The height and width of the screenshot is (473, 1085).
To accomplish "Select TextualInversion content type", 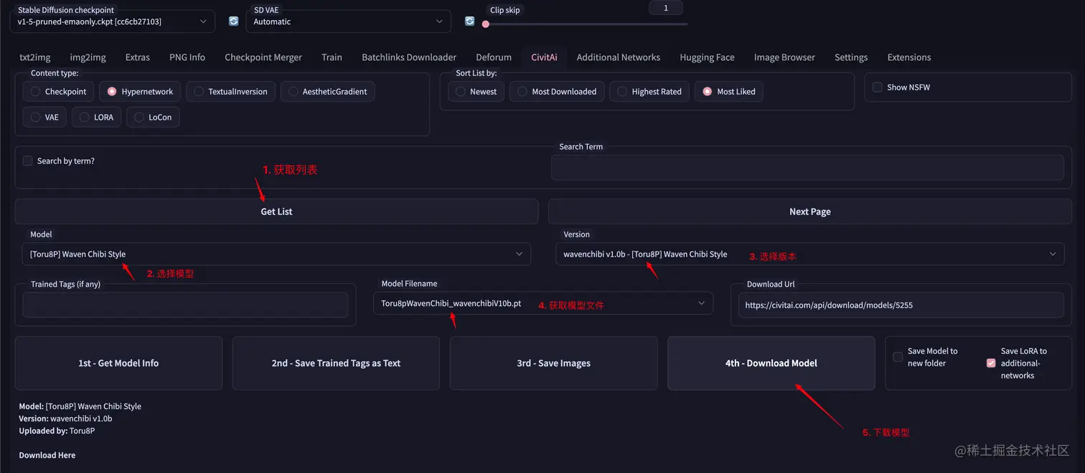I will click(230, 92).
